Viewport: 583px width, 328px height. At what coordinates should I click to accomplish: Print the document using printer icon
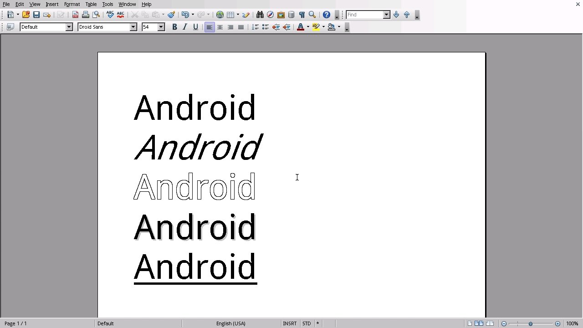point(86,15)
